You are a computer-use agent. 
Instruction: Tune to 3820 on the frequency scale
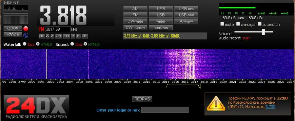[x=223, y=82]
